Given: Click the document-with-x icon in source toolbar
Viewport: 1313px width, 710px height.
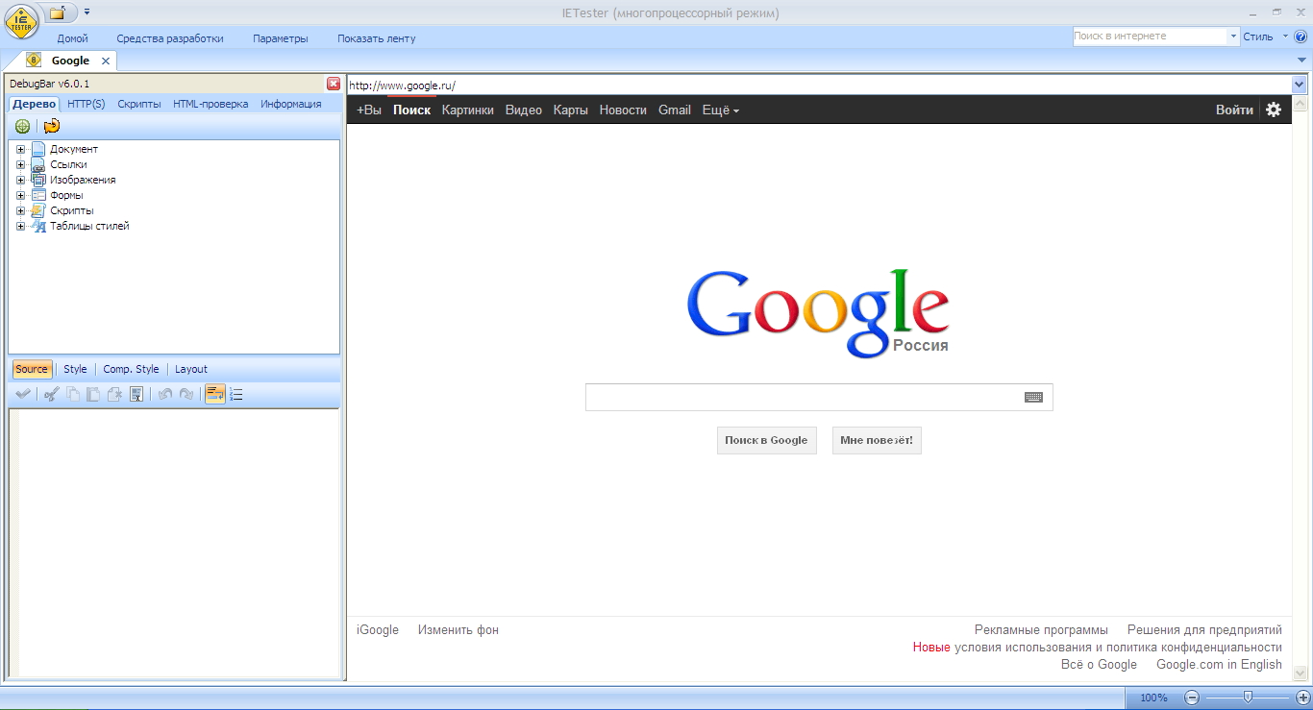Looking at the screenshot, I should [x=136, y=394].
